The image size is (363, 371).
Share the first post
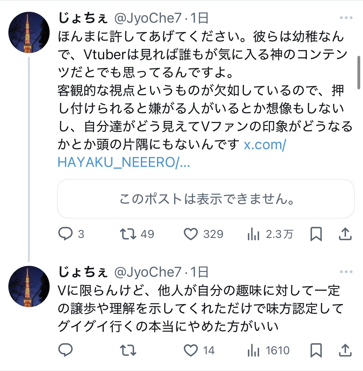[x=345, y=234]
